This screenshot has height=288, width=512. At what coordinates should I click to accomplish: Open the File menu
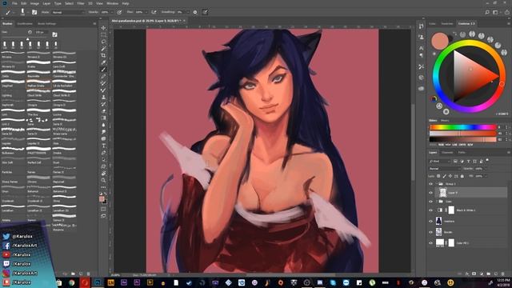[14, 3]
